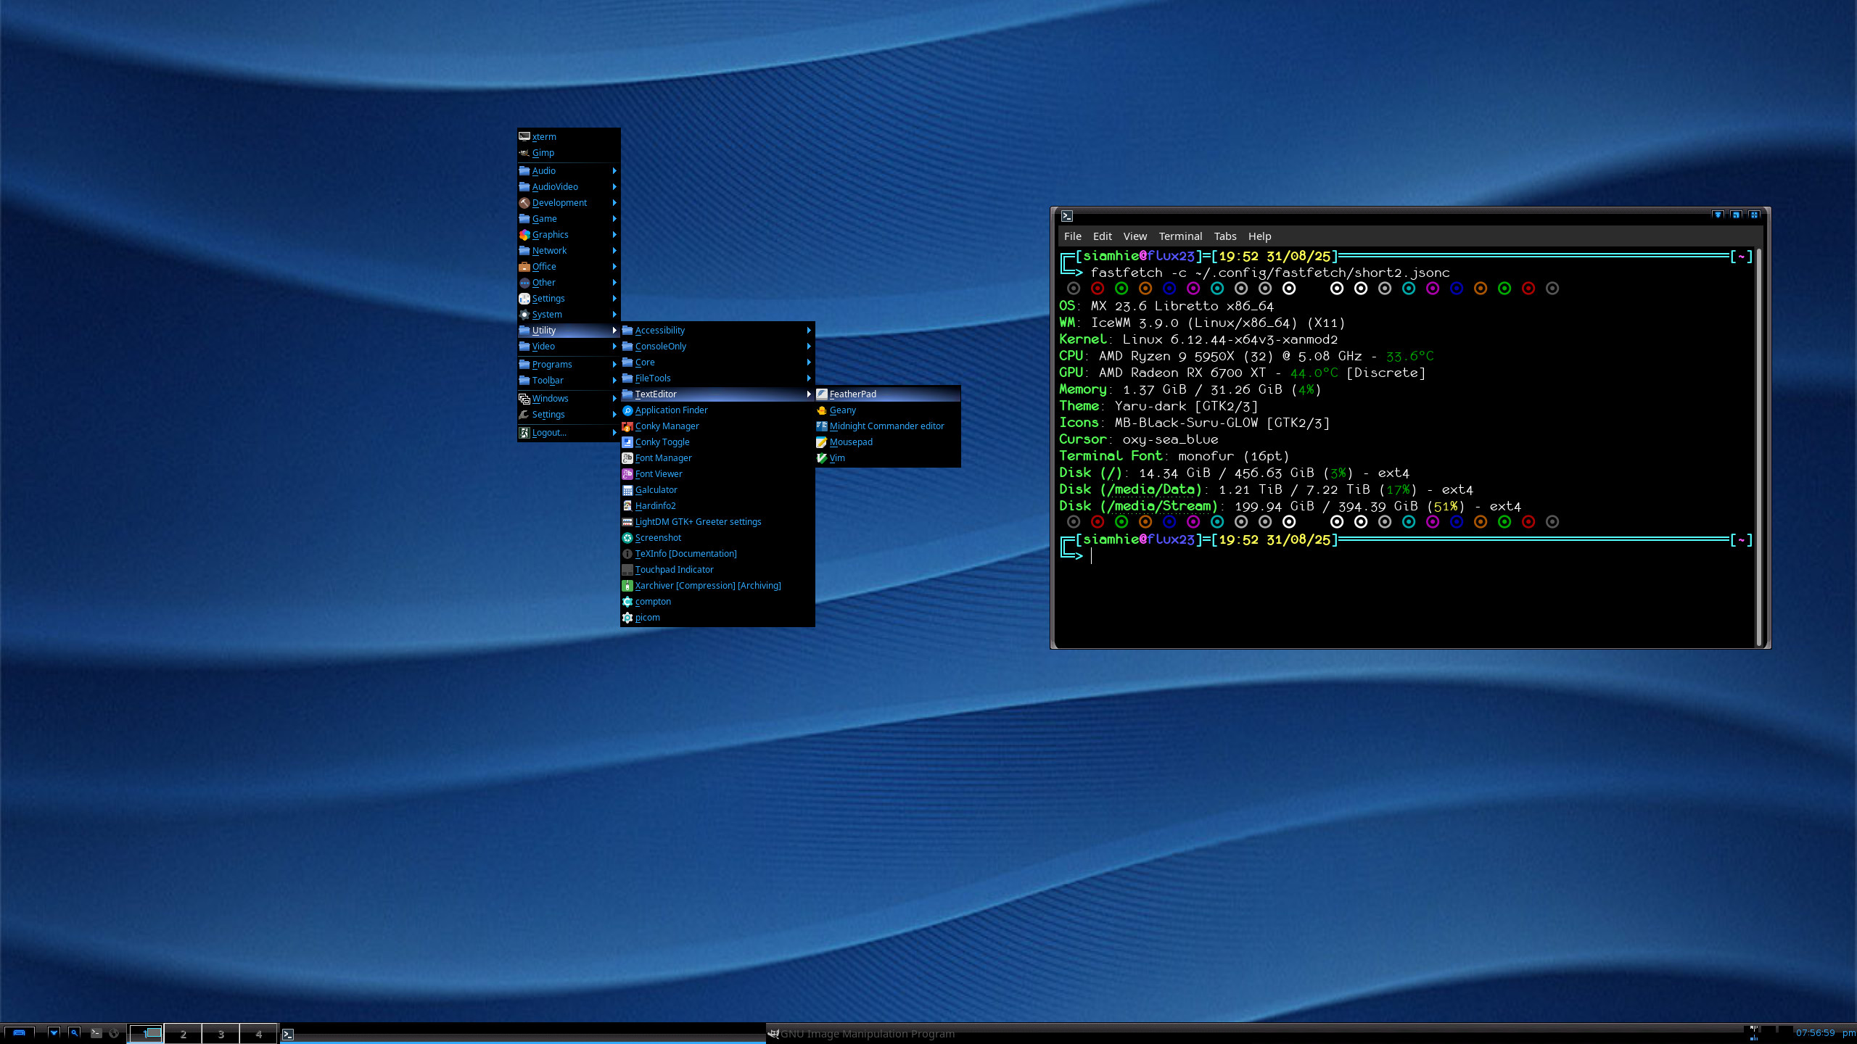This screenshot has height=1044, width=1857.
Task: Click the show desktop taskbar icon
Action: 20,1033
